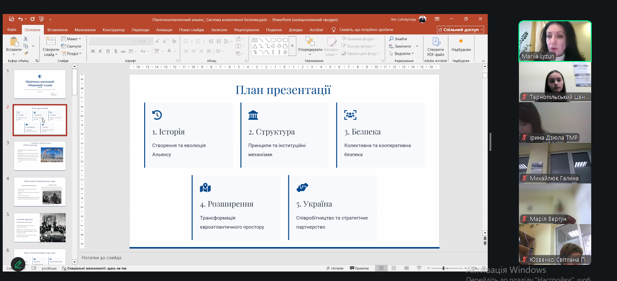The height and width of the screenshot is (281, 617).
Task: Switch to slide sorter view icon
Action: coord(394,268)
